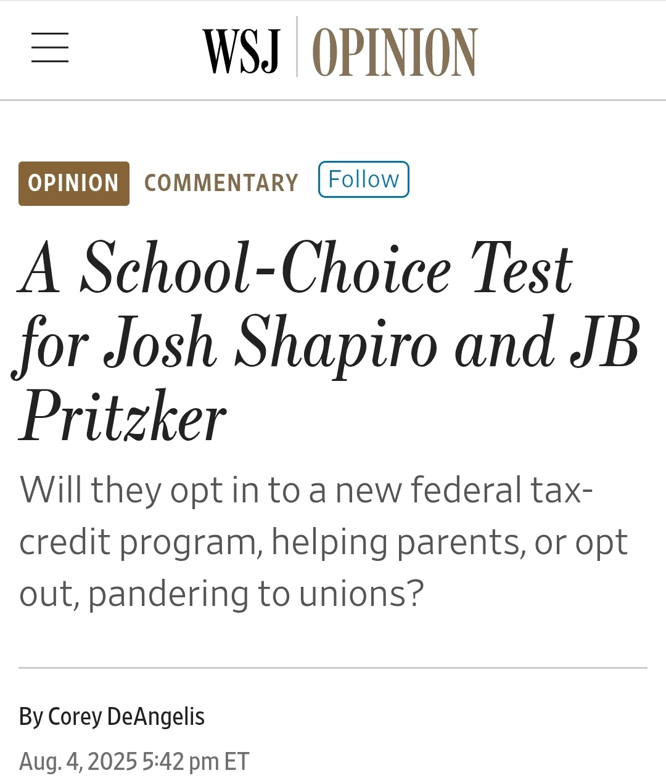Click the "5:42 pm ET" time text
Viewport: 666px width, 781px height.
pyautogui.click(x=195, y=761)
